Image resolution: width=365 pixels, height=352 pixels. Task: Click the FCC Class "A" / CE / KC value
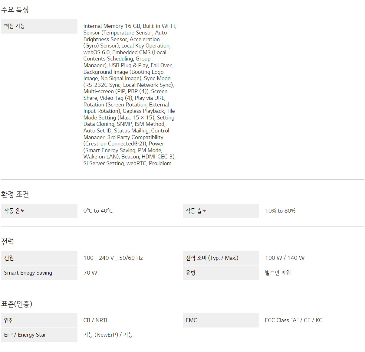294,320
